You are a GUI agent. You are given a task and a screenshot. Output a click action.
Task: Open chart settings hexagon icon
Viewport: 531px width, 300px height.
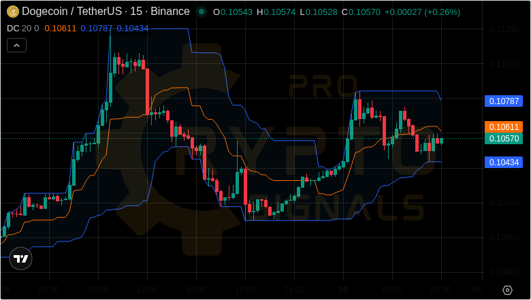(x=507, y=290)
